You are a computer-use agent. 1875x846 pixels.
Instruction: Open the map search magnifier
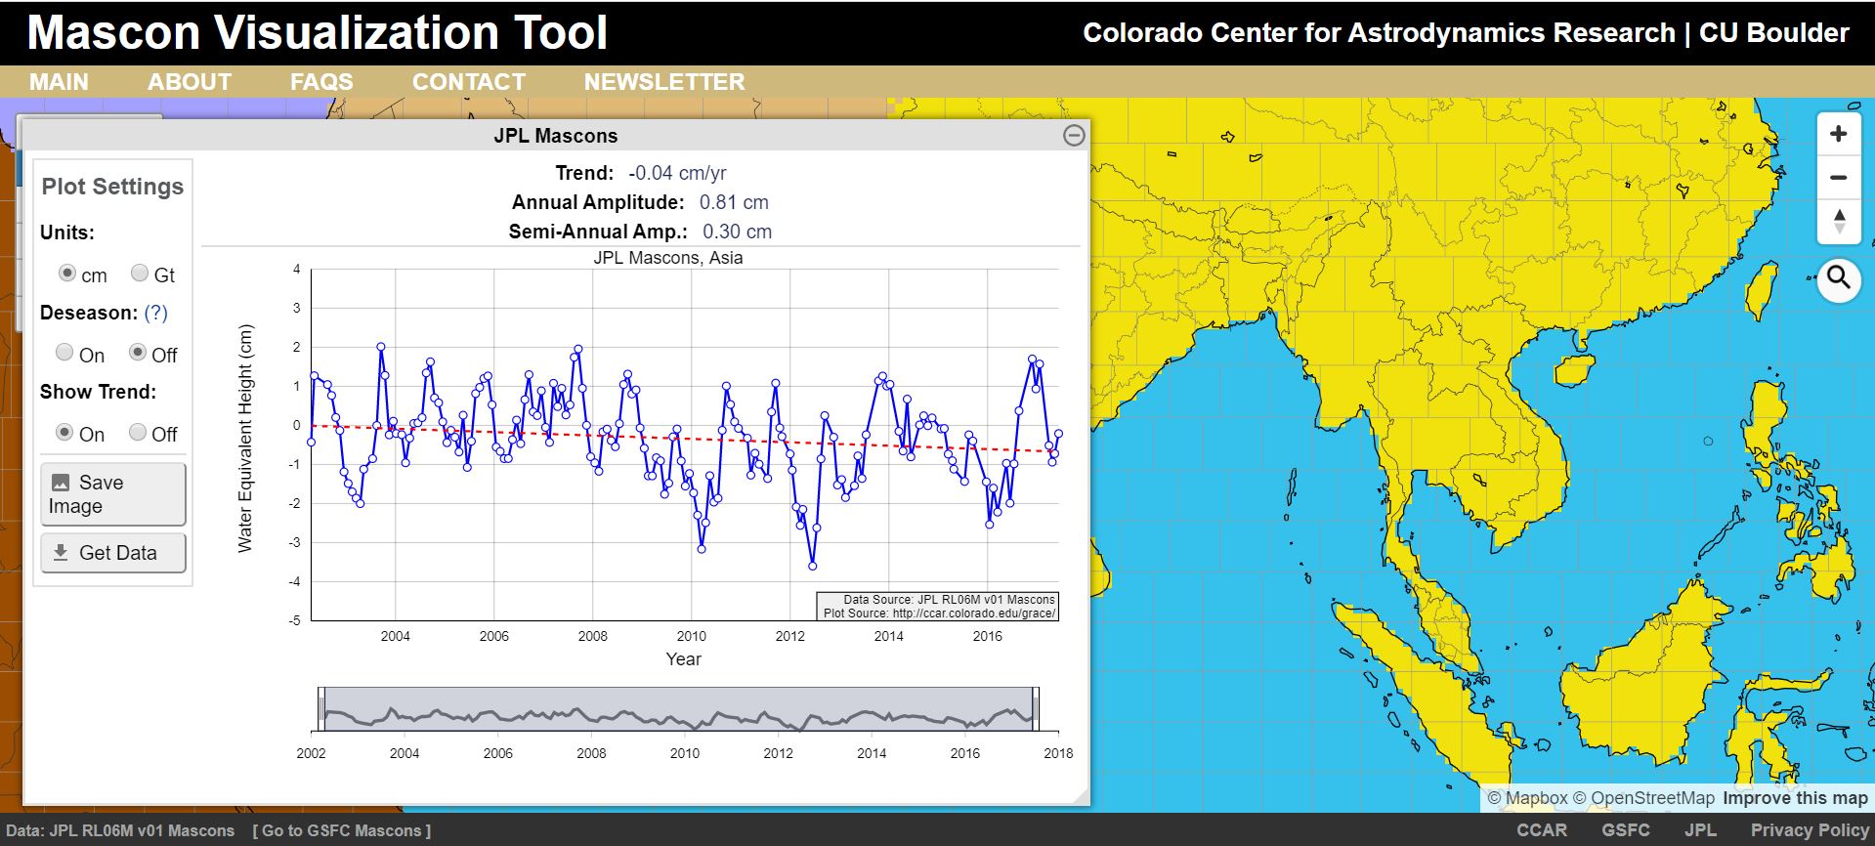(x=1838, y=279)
